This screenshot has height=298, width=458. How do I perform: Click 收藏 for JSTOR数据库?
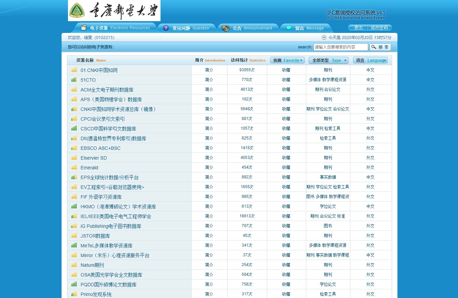286,236
